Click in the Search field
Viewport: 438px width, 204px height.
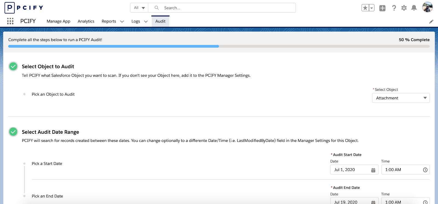pos(222,8)
